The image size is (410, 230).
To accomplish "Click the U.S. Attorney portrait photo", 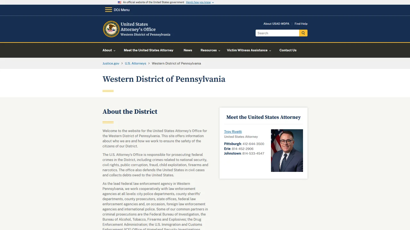I will click(287, 150).
